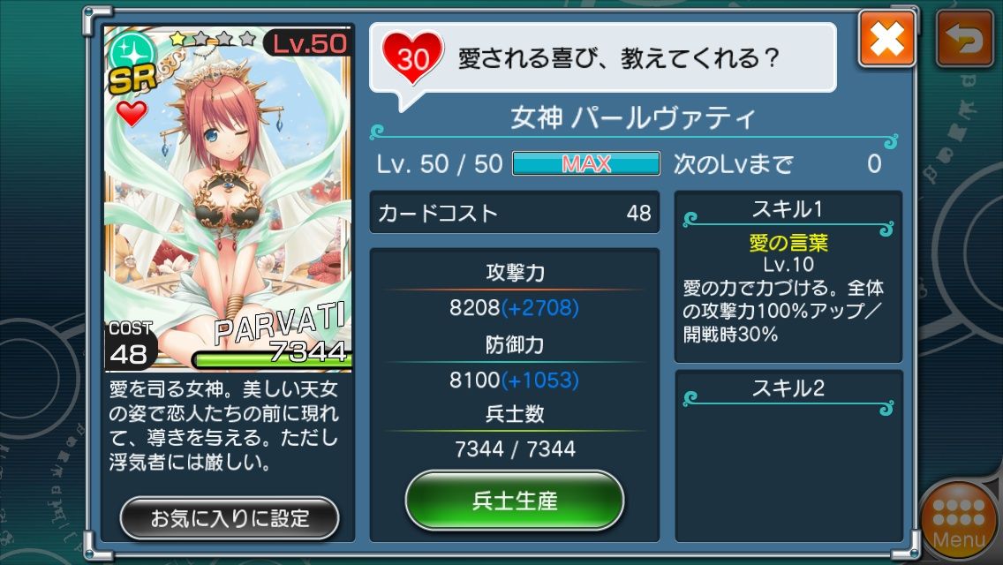Screen dimensions: 1003x565
Task: Tap the affection heart showing 30
Action: click(x=412, y=58)
